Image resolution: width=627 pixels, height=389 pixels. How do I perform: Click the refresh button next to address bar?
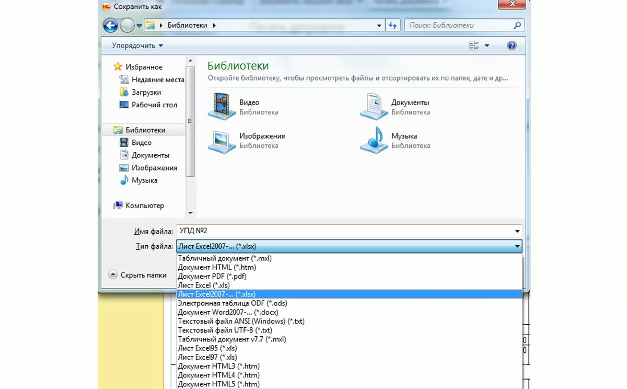coord(393,25)
